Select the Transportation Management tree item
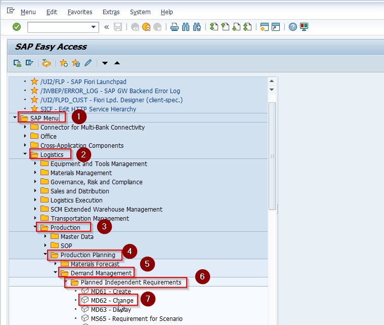 point(90,218)
